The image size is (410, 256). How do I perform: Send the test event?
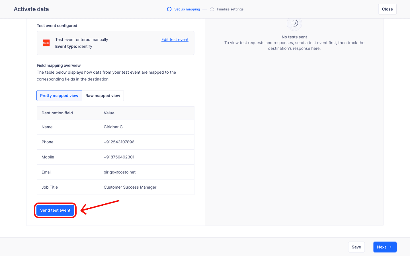(55, 210)
